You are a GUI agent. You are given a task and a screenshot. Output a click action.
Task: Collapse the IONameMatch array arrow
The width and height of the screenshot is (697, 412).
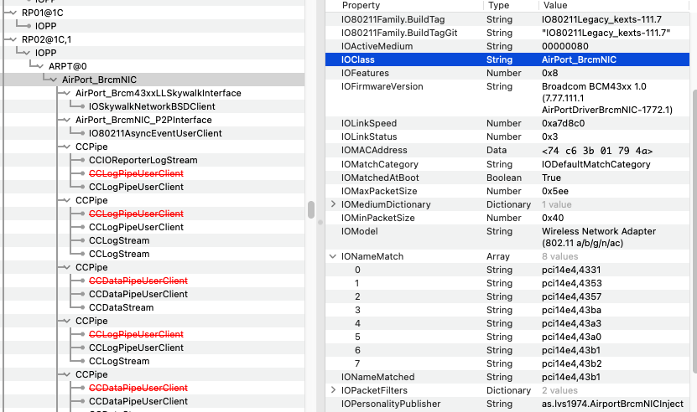click(333, 256)
